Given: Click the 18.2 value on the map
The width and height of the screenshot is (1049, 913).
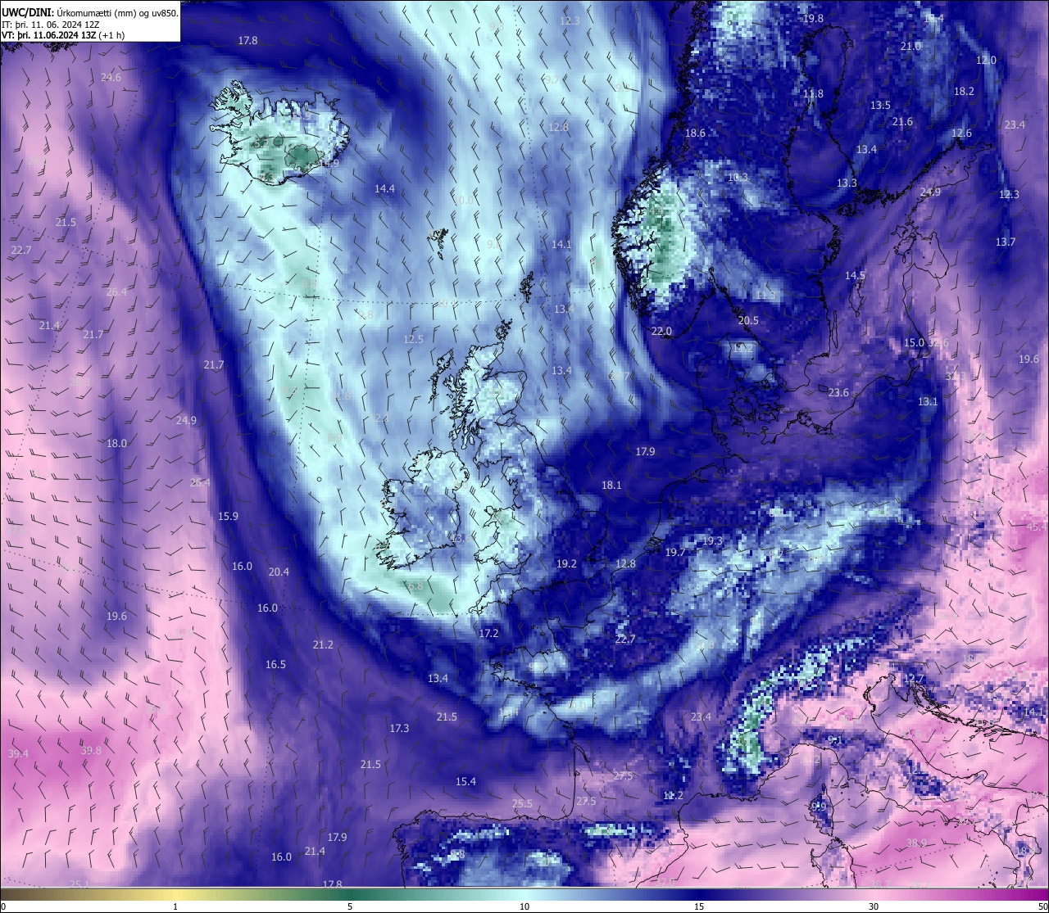Looking at the screenshot, I should [964, 91].
